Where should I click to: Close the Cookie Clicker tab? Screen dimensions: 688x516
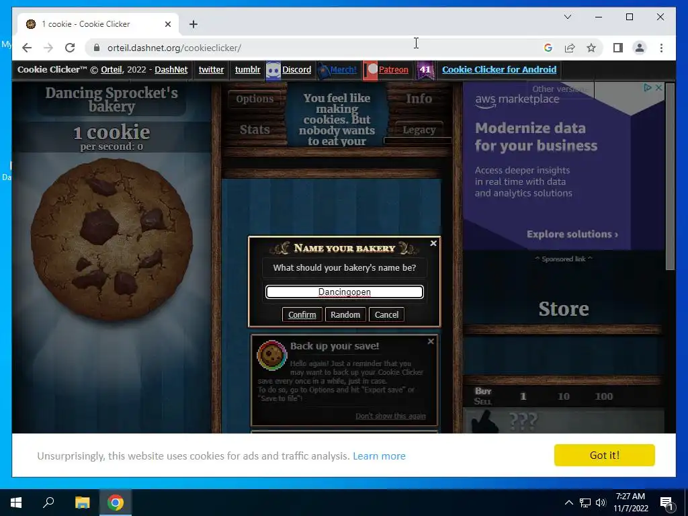[x=167, y=24]
